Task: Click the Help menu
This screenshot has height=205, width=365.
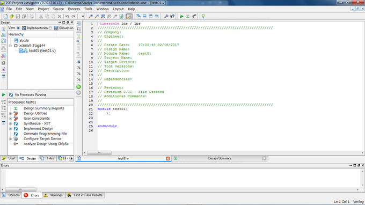Action: [132, 9]
